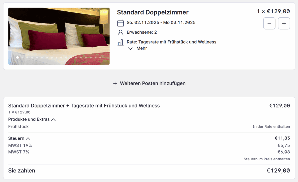
Task: Click the person icon next to Erwachsene
Action: tap(121, 32)
